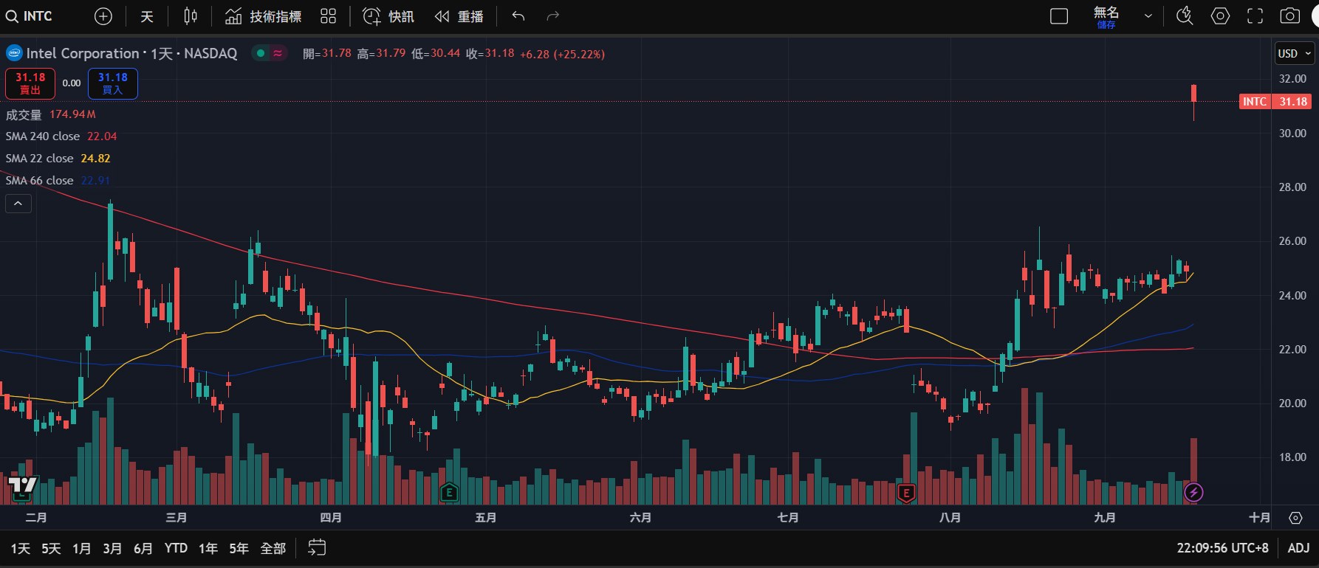This screenshot has height=568, width=1319.
Task: Create an alert with 快訊
Action: tap(388, 16)
